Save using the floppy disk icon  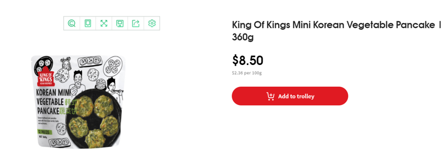point(120,23)
